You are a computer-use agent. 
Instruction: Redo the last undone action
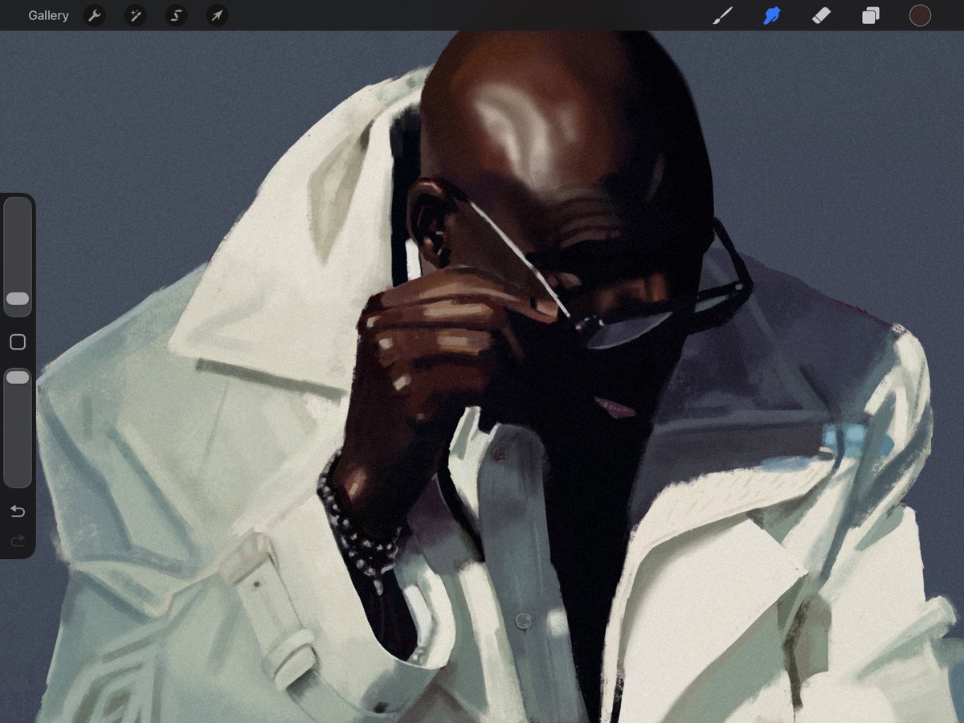tap(18, 542)
